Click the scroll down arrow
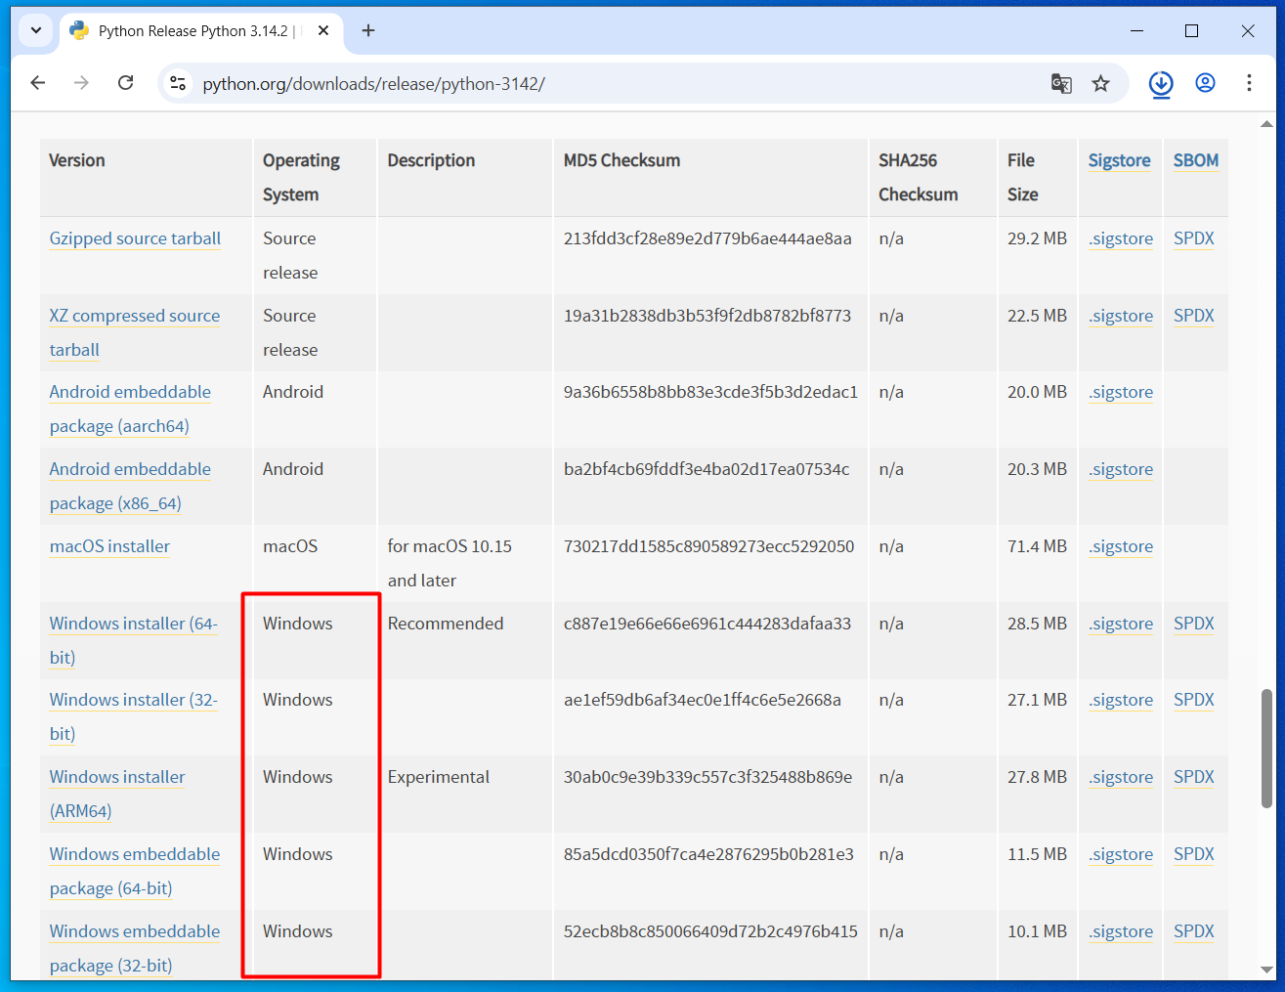 pyautogui.click(x=1266, y=970)
